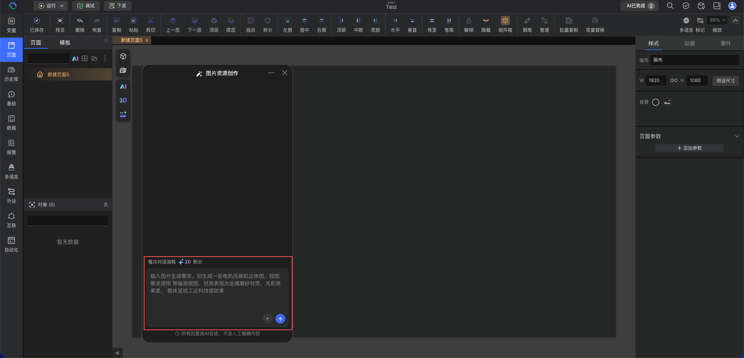This screenshot has width=744, height=358.
Task: Switch to the 页面 tab
Action: [x=36, y=43]
